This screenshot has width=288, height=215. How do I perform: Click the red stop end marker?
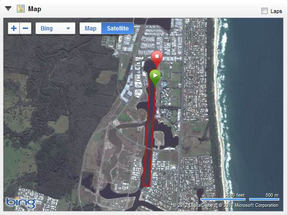click(x=157, y=59)
